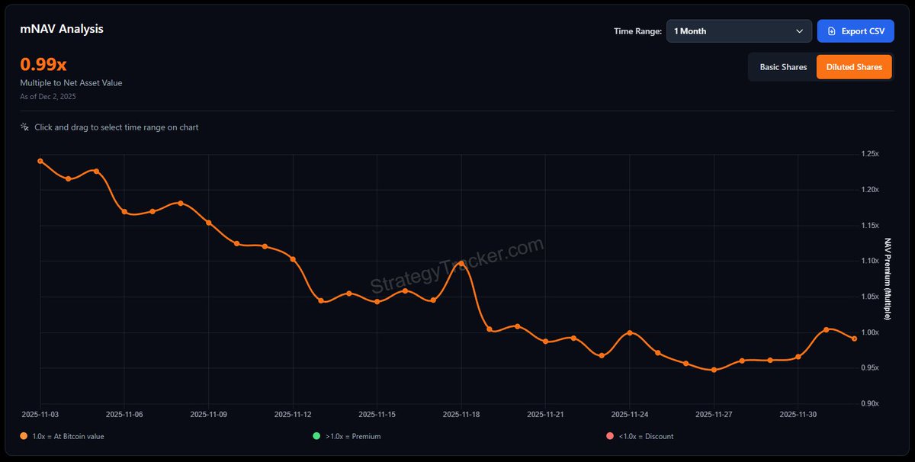Click the As of Dec 2, 2025 text
This screenshot has height=462, width=915.
click(x=48, y=97)
